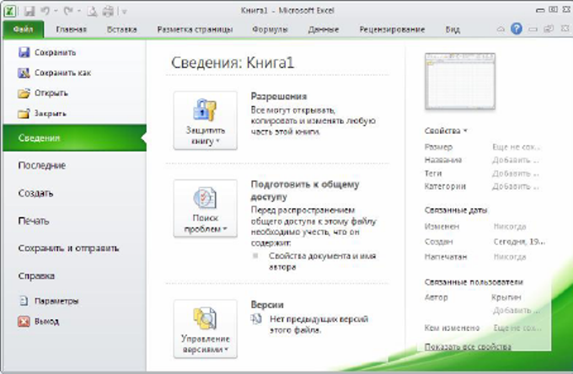Click the Undo icon in quick access toolbar
Screen dimensions: 573x374
(x=46, y=11)
